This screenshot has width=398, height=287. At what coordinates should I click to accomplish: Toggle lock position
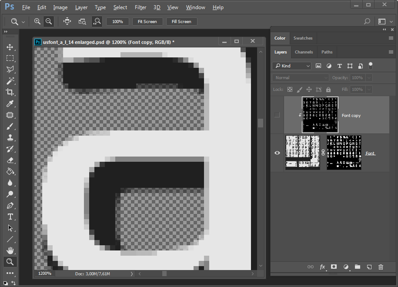coord(309,89)
